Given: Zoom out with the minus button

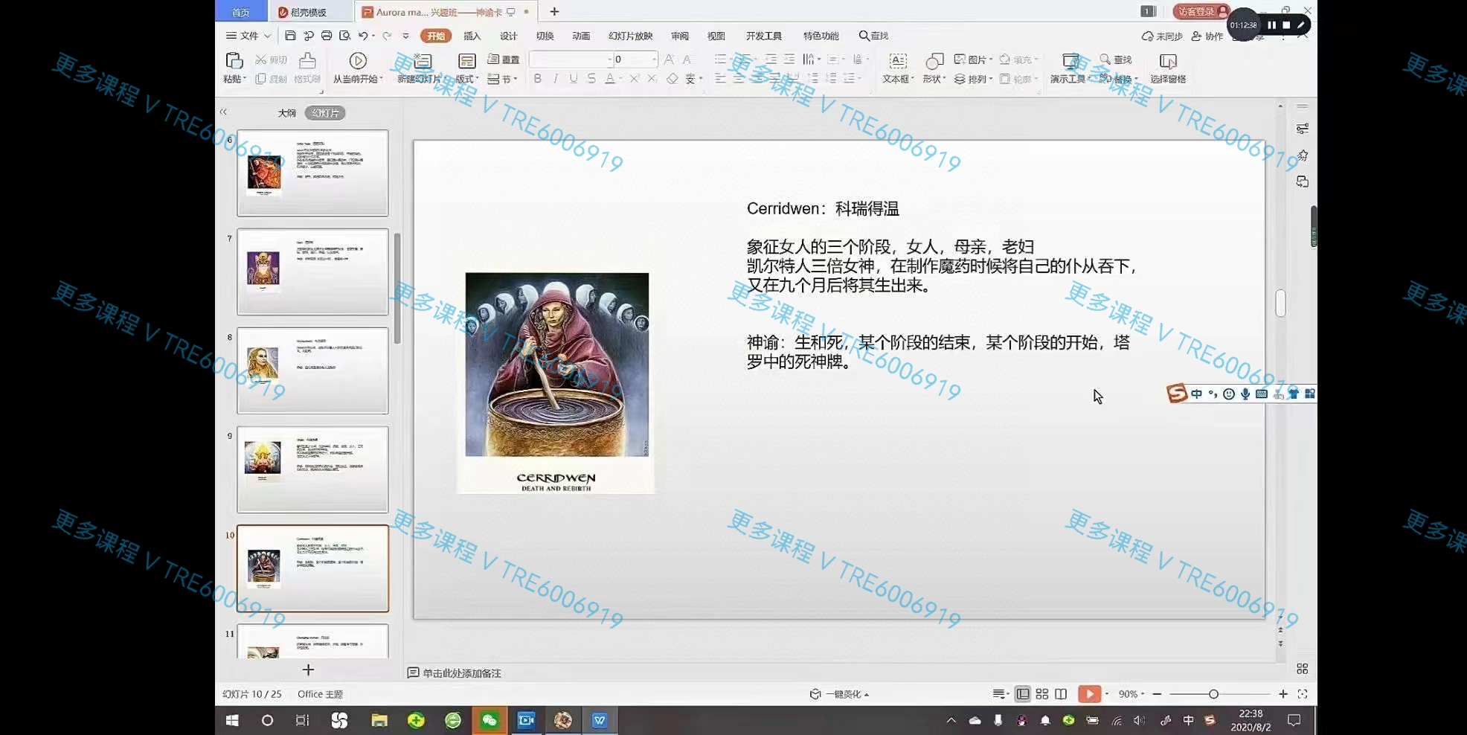Looking at the screenshot, I should point(1157,694).
